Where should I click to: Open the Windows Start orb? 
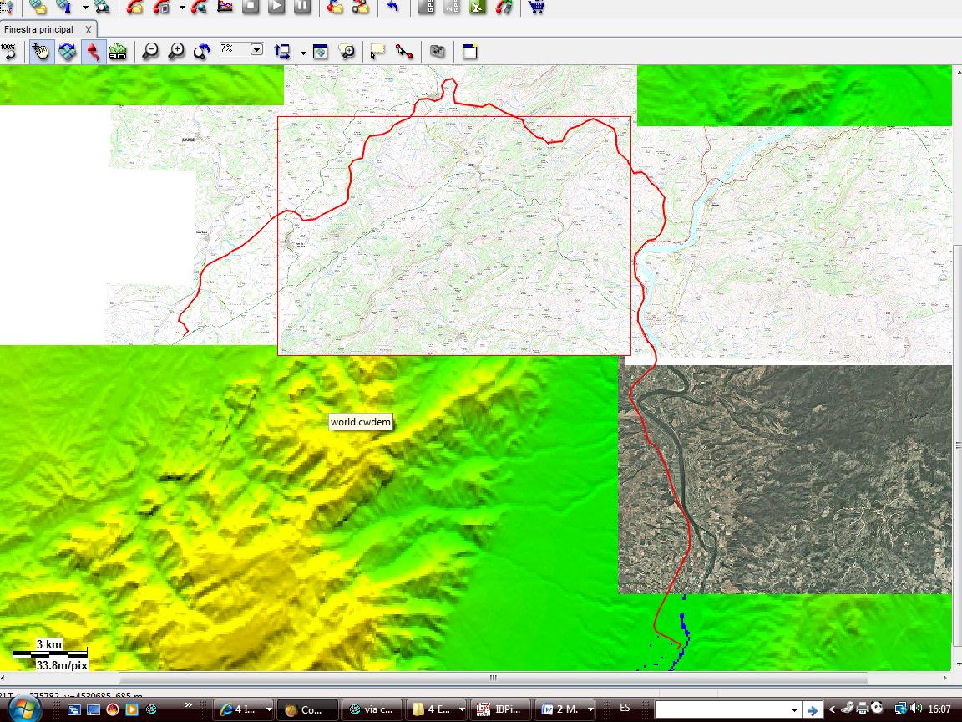pos(23,709)
